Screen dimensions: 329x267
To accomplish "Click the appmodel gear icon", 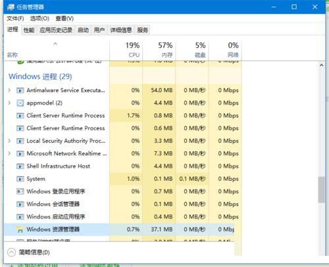I will [20, 103].
